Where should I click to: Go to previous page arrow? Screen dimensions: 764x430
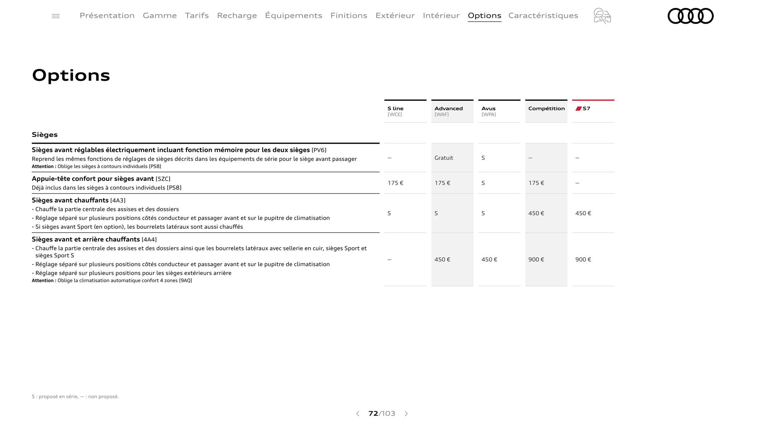tap(357, 414)
